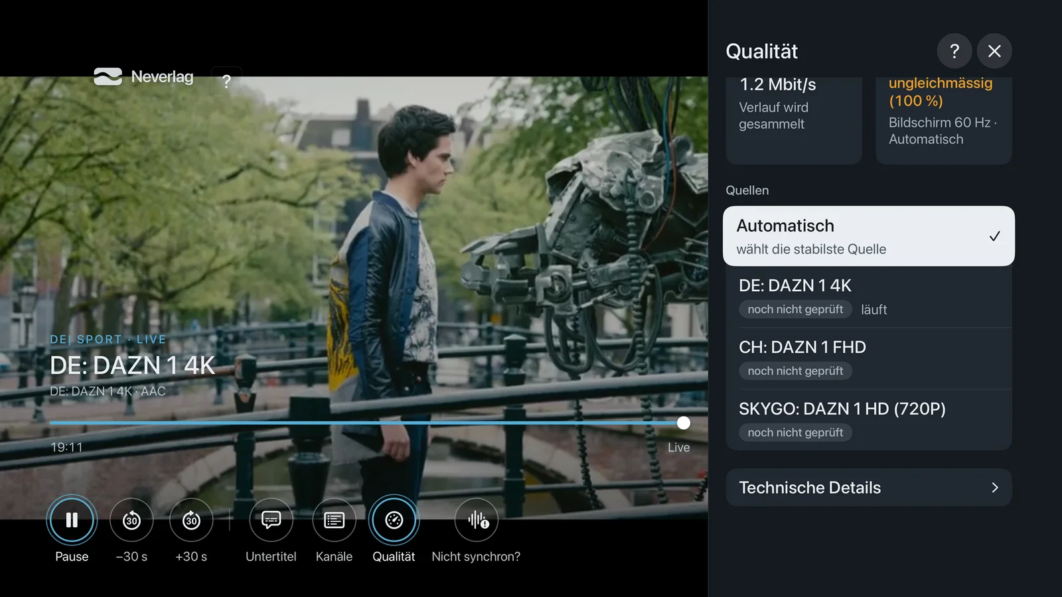The height and width of the screenshot is (597, 1062).
Task: Skip forward 30 seconds
Action: pyautogui.click(x=191, y=520)
